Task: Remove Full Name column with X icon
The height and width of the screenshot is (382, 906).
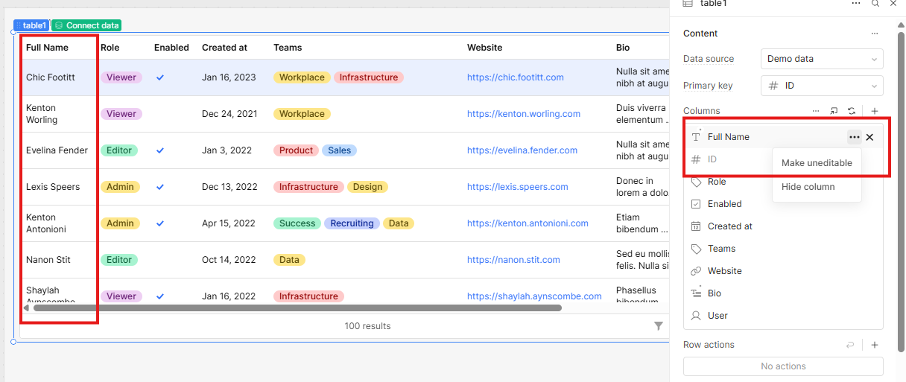Action: coord(869,137)
